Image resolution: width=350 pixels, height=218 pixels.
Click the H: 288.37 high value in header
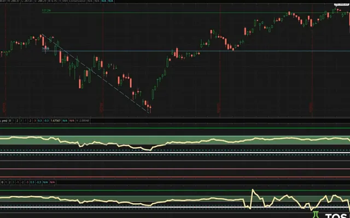(14, 1)
